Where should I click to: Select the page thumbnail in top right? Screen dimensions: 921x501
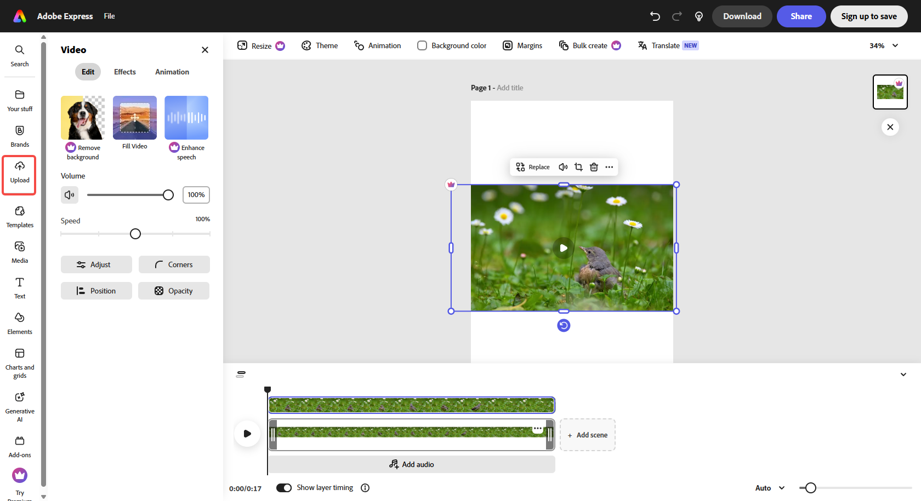890,91
